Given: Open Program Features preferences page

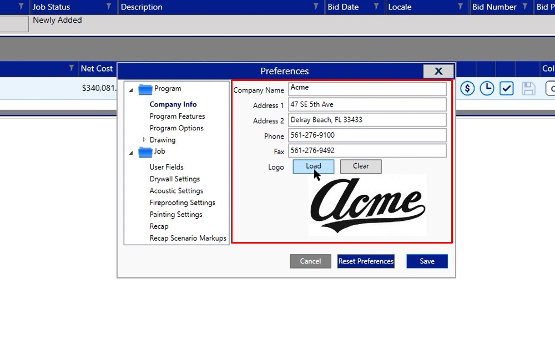Looking at the screenshot, I should [177, 116].
